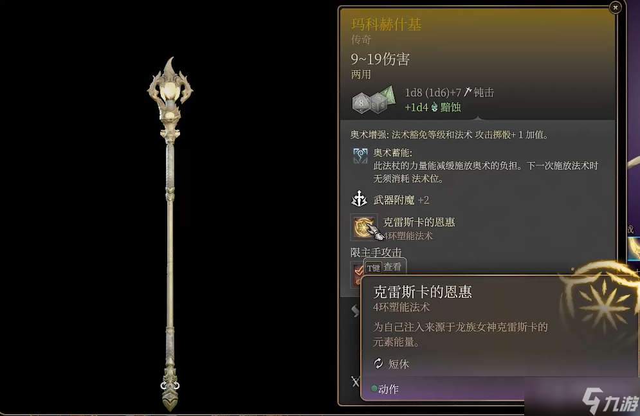
Task: Click the rotate arrows on the staff base
Action: click(170, 385)
